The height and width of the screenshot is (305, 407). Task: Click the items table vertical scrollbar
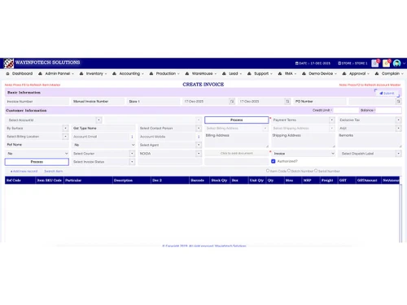click(x=400, y=213)
